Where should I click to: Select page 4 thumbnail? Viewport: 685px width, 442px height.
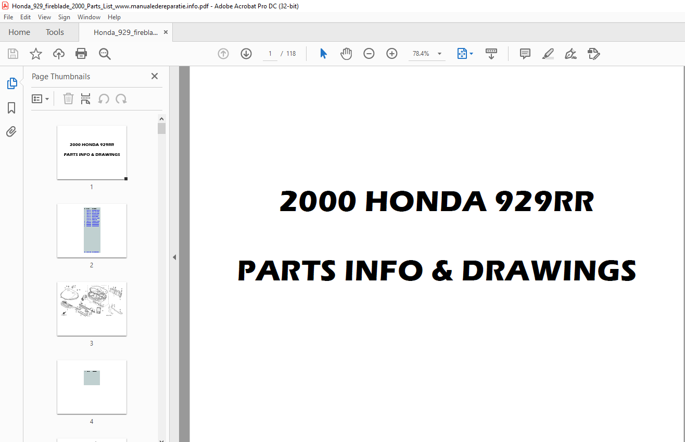tap(92, 387)
